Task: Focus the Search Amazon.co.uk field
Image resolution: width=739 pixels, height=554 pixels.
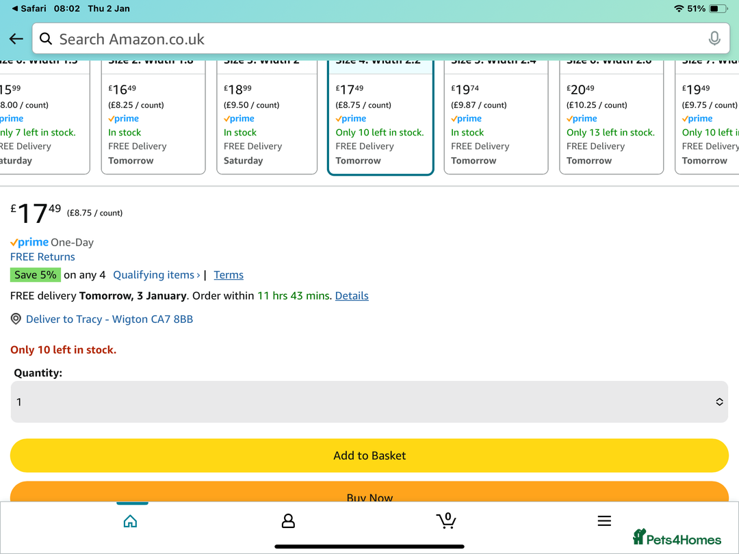Action: coord(381,38)
